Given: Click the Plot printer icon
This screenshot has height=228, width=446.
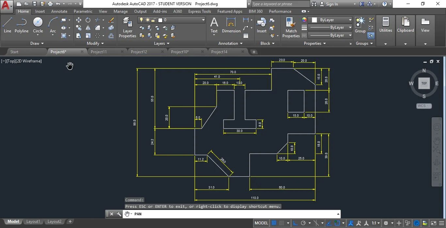Looking at the screenshot, I should pyautogui.click(x=50, y=4).
